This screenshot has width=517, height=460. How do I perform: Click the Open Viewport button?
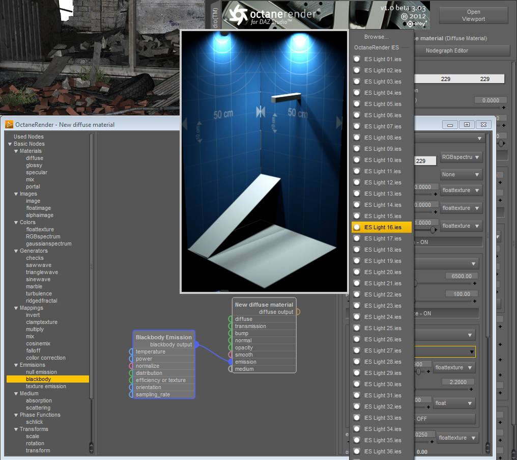tap(473, 16)
